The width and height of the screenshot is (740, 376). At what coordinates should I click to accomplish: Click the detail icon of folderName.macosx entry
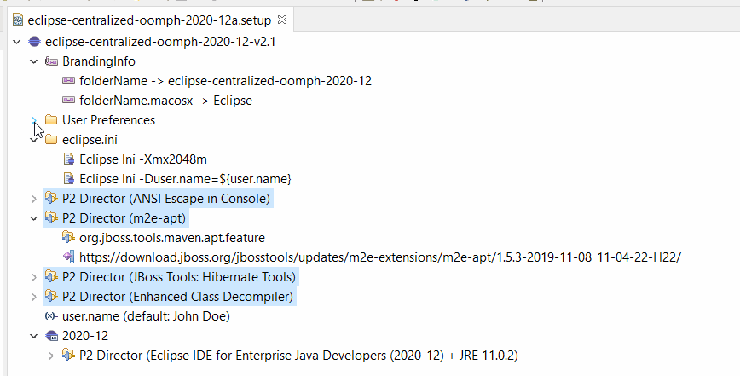pyautogui.click(x=68, y=100)
